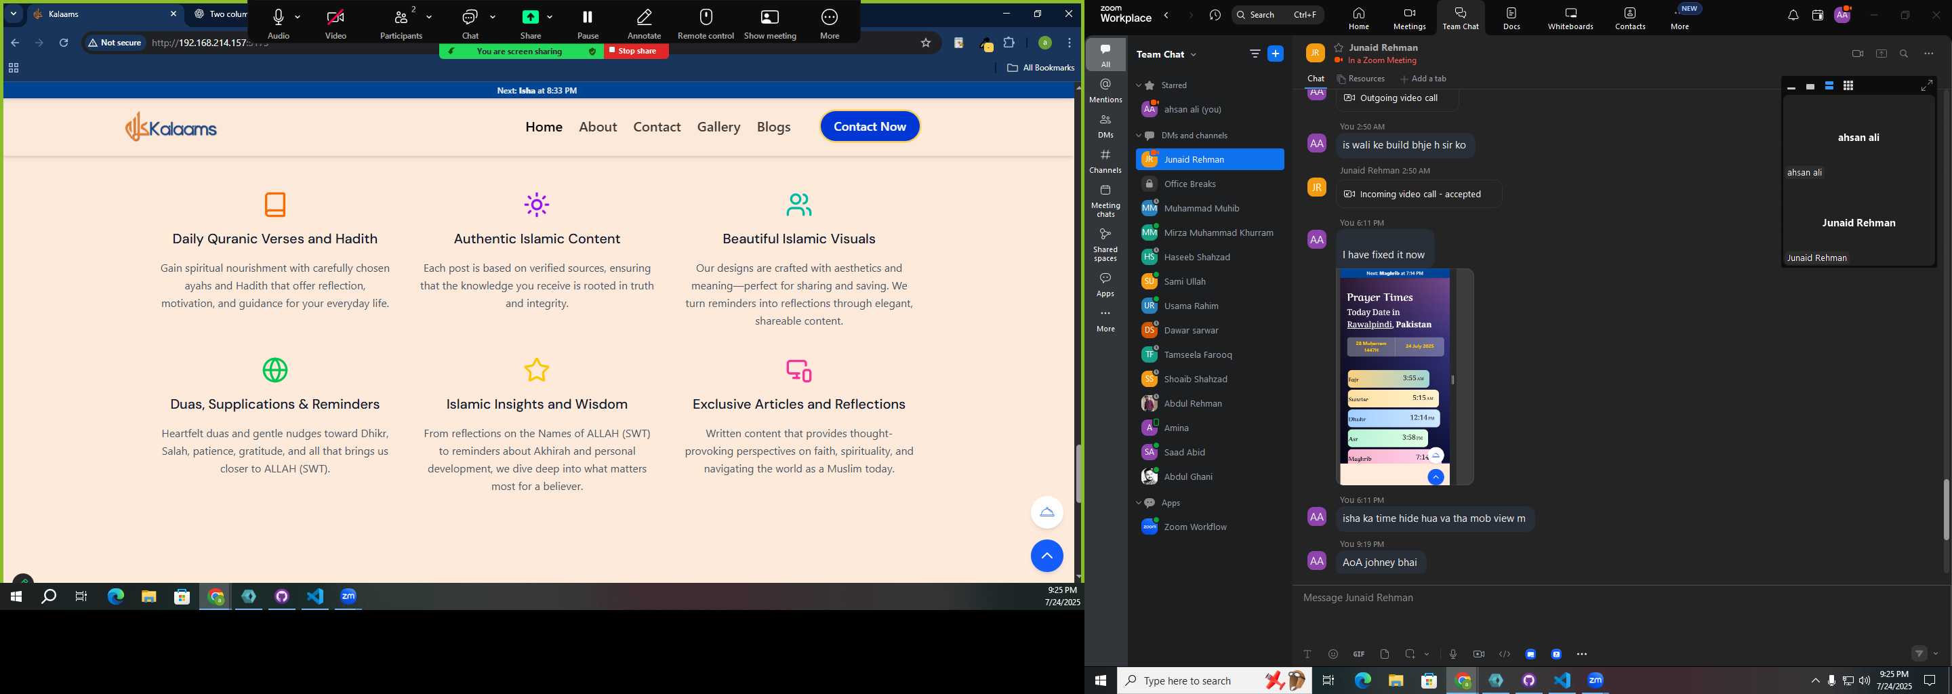Start video call with Junaid Rehman
This screenshot has height=694, width=1952.
tap(1857, 54)
